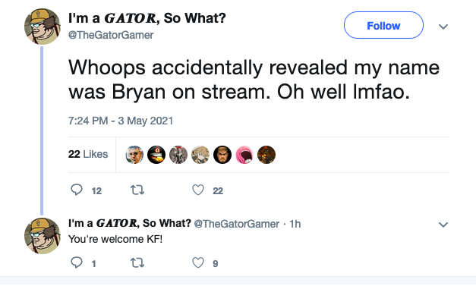Open the reply's 1h timestamp

(x=295, y=224)
